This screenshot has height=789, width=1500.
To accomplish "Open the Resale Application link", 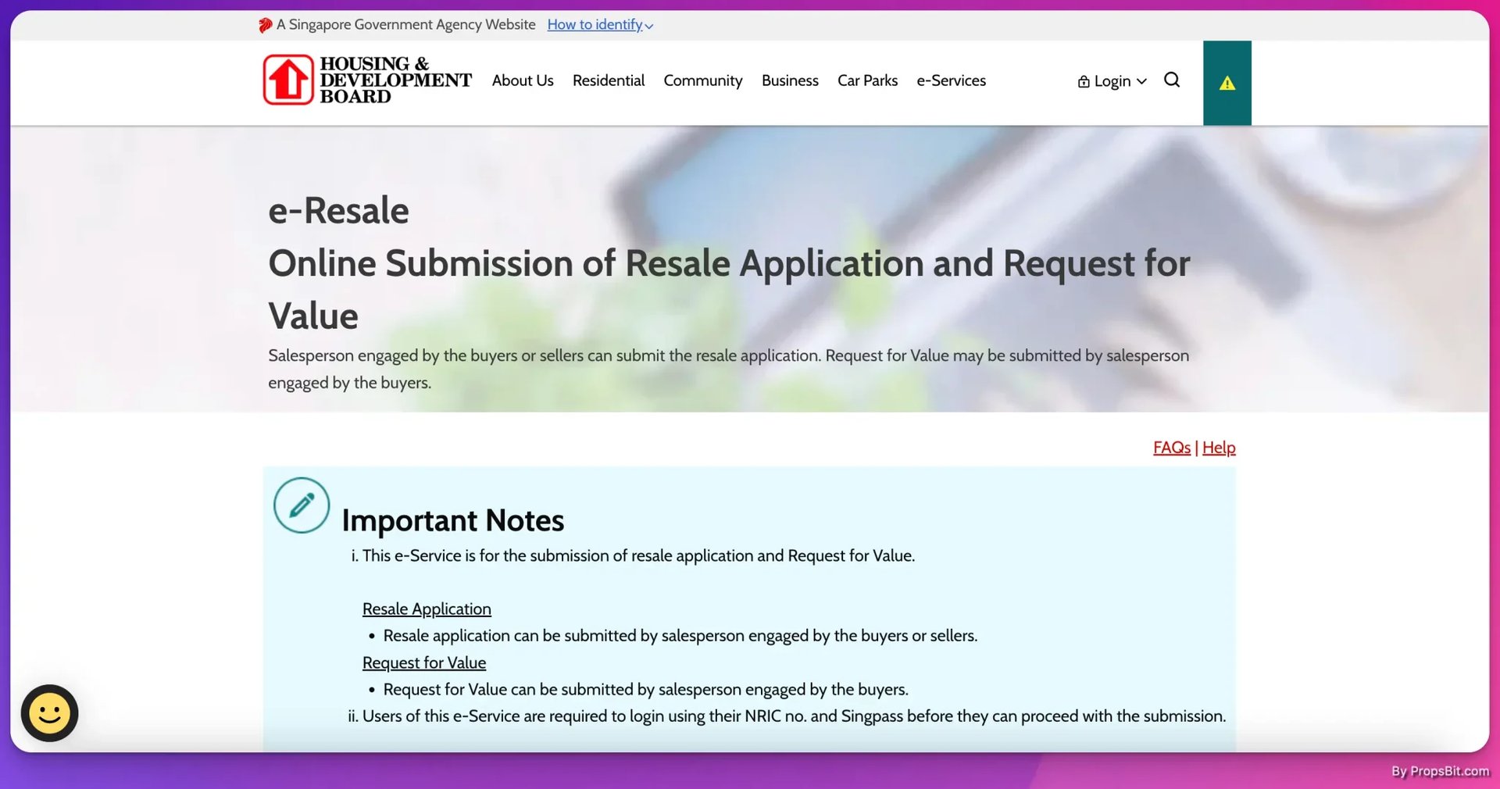I will pos(427,609).
